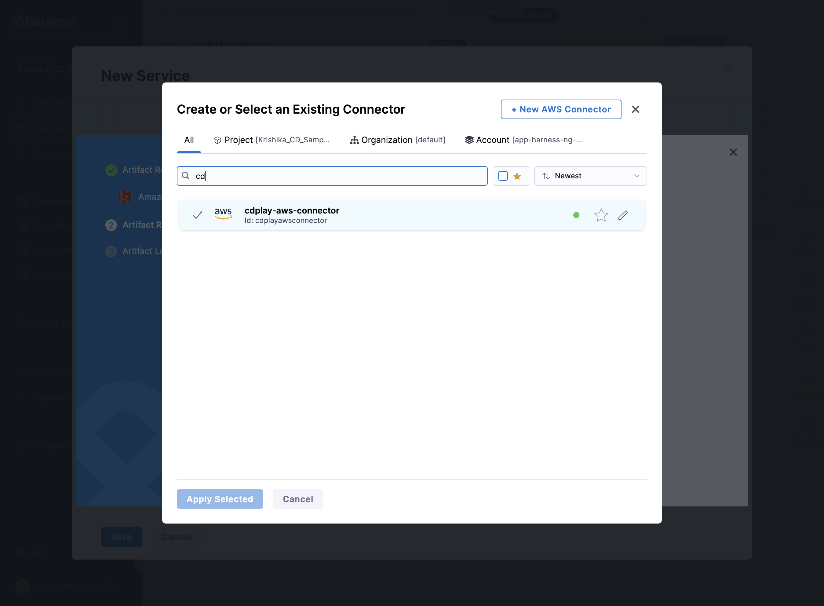Click Save in New Service dialog

coord(121,537)
